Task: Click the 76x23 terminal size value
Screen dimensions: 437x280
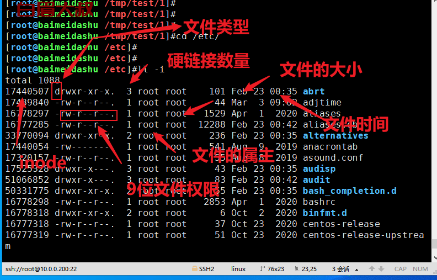Action: tap(276, 269)
